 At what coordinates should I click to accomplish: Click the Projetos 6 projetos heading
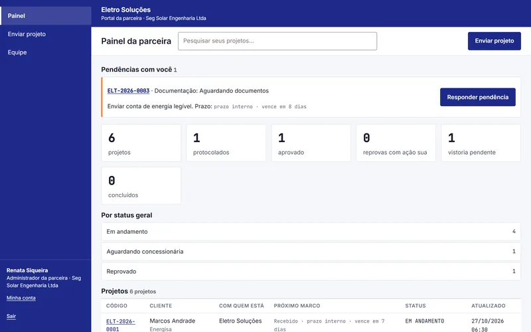tap(129, 291)
